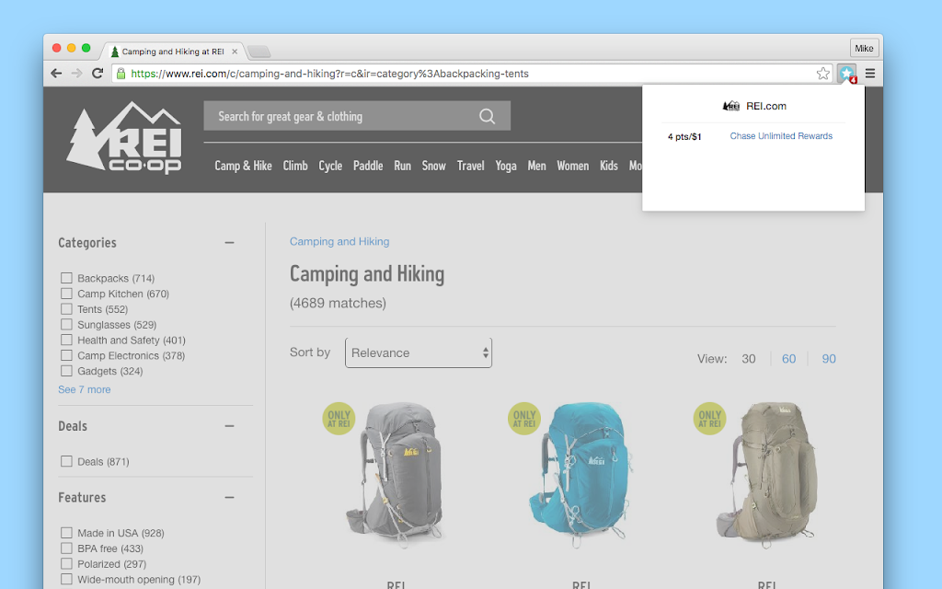This screenshot has height=589, width=942.
Task: Click the REI Co-op logo
Action: tap(124, 138)
